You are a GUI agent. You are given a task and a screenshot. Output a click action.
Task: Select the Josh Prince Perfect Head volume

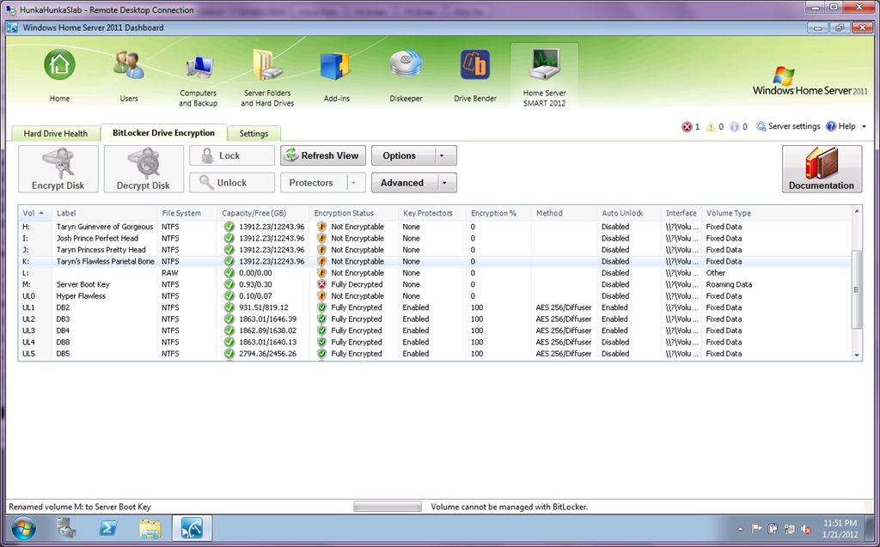[x=97, y=239]
